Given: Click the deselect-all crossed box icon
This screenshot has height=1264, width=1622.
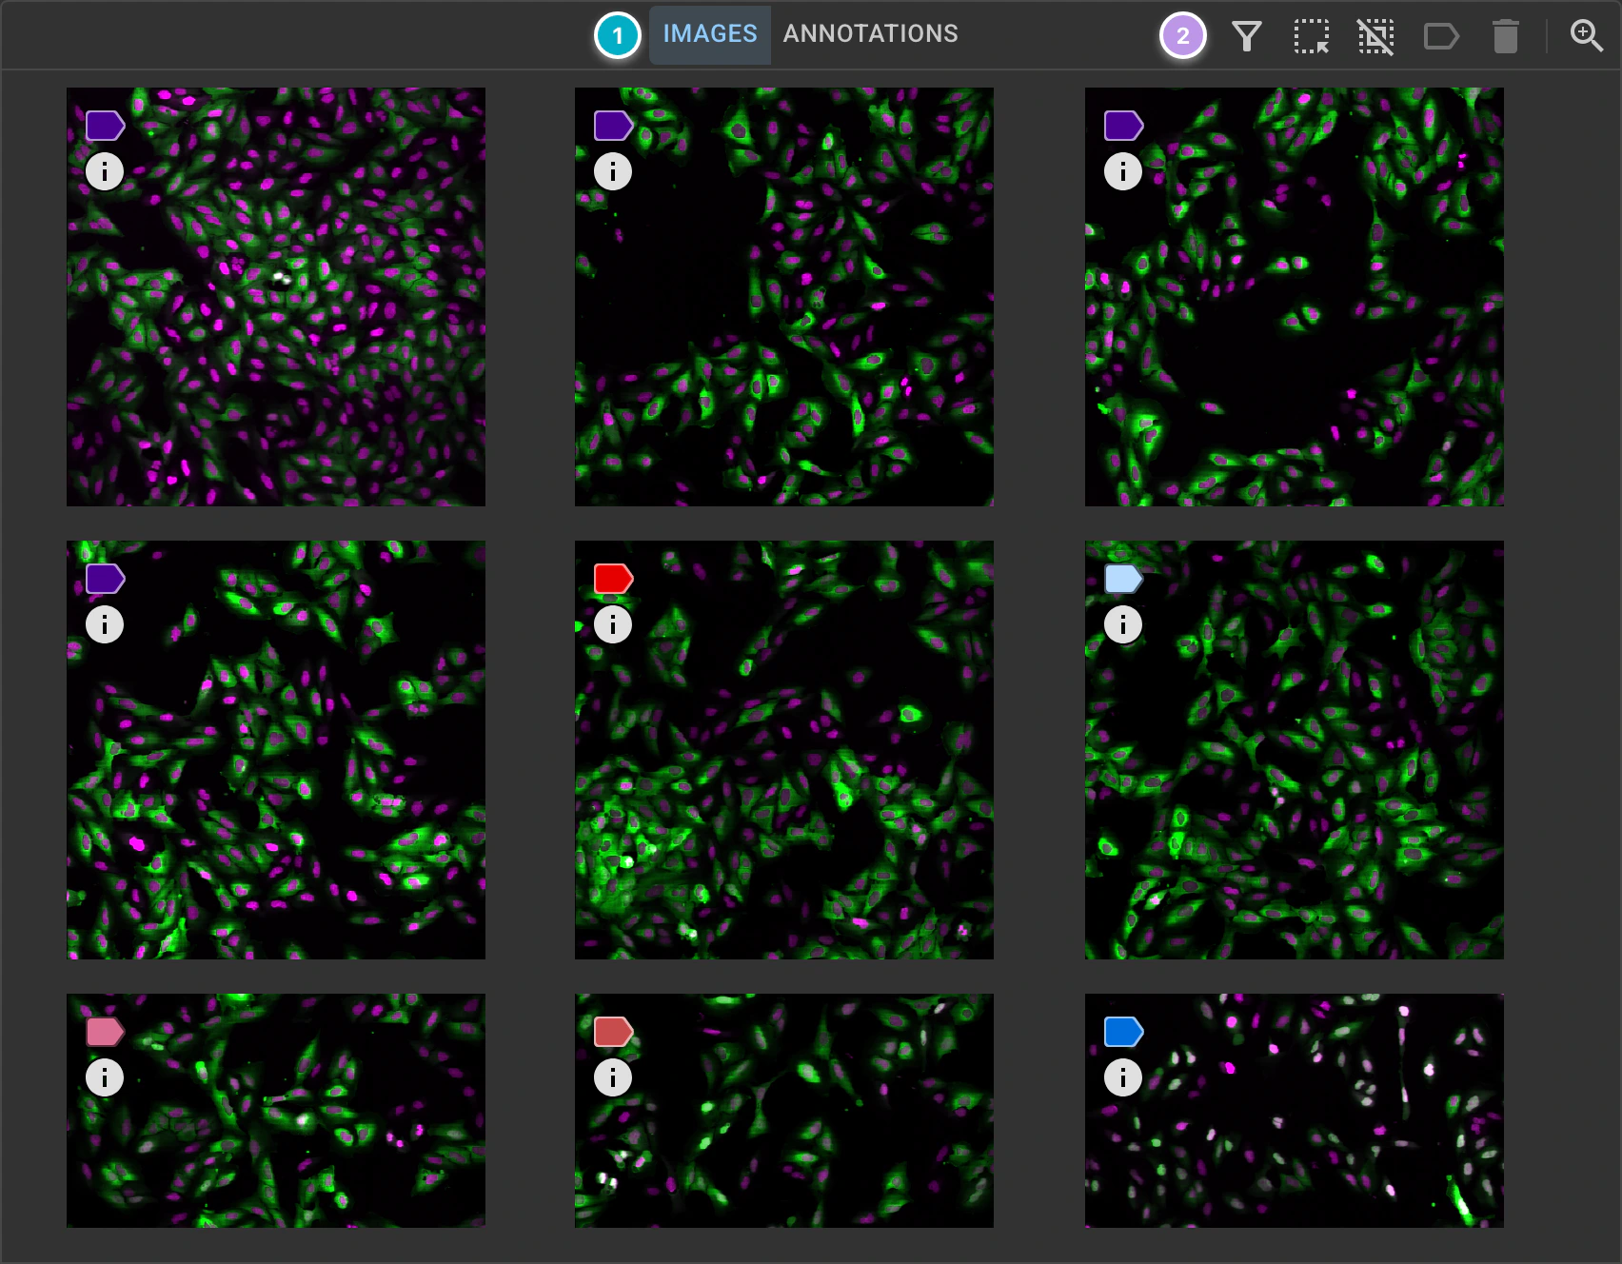Looking at the screenshot, I should (1376, 37).
